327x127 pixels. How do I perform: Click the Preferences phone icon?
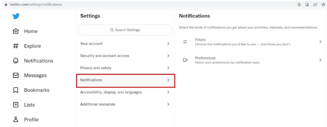point(185,60)
